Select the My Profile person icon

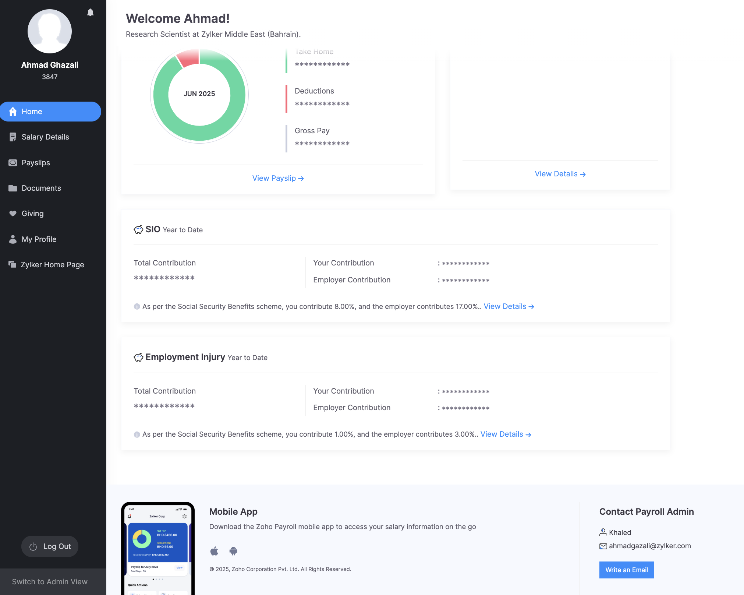[x=13, y=239]
